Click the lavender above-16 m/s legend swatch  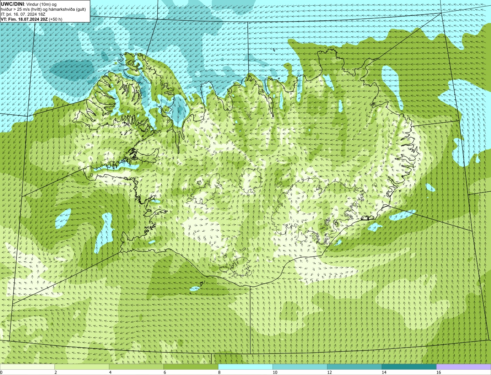point(464,367)
